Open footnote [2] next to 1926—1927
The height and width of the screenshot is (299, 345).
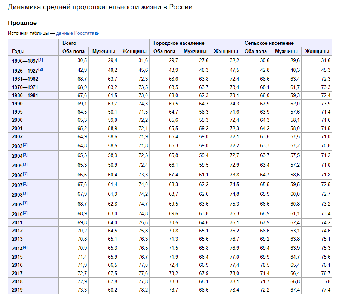coord(40,69)
